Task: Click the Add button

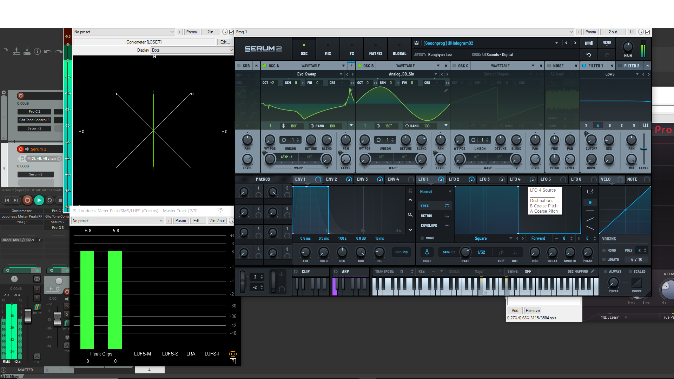Action: (x=515, y=311)
